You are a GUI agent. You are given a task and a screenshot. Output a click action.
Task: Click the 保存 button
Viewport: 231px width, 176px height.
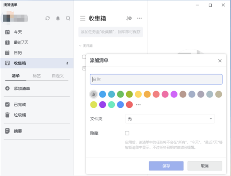point(166,166)
